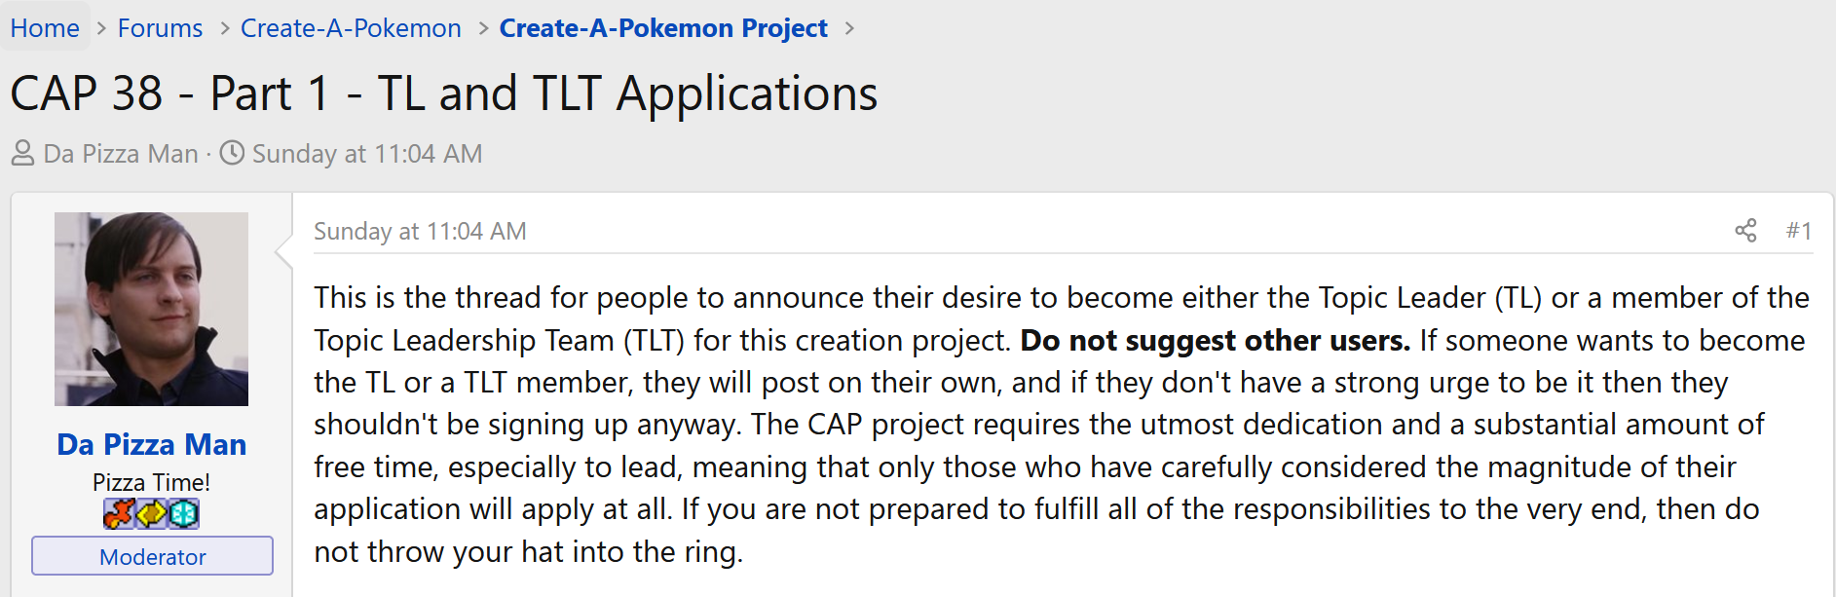Click thread author Da Pizza Man under title

(121, 154)
